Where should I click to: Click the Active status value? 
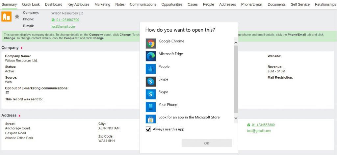pos(10,71)
